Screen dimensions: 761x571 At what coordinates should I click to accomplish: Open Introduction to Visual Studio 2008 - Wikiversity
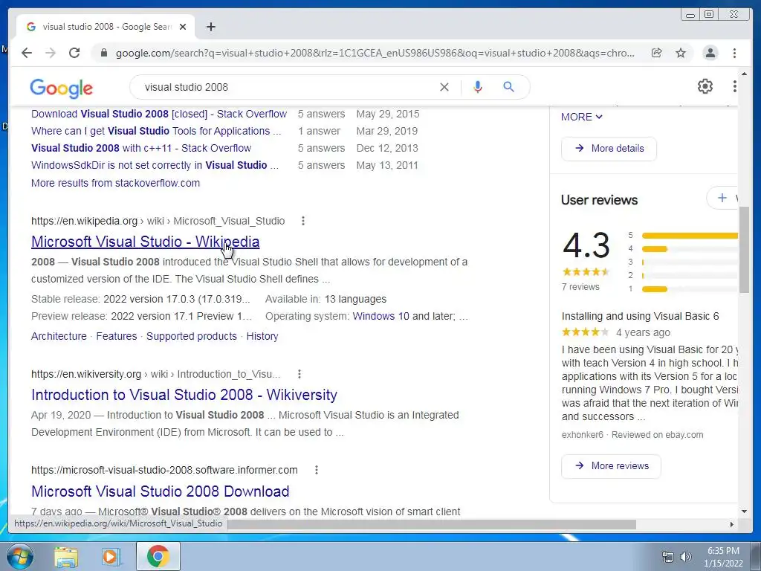(x=184, y=395)
